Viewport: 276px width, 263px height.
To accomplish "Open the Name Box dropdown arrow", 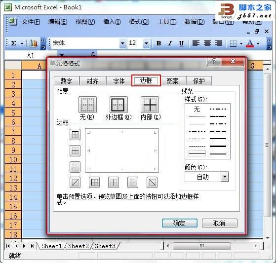I will [62, 55].
